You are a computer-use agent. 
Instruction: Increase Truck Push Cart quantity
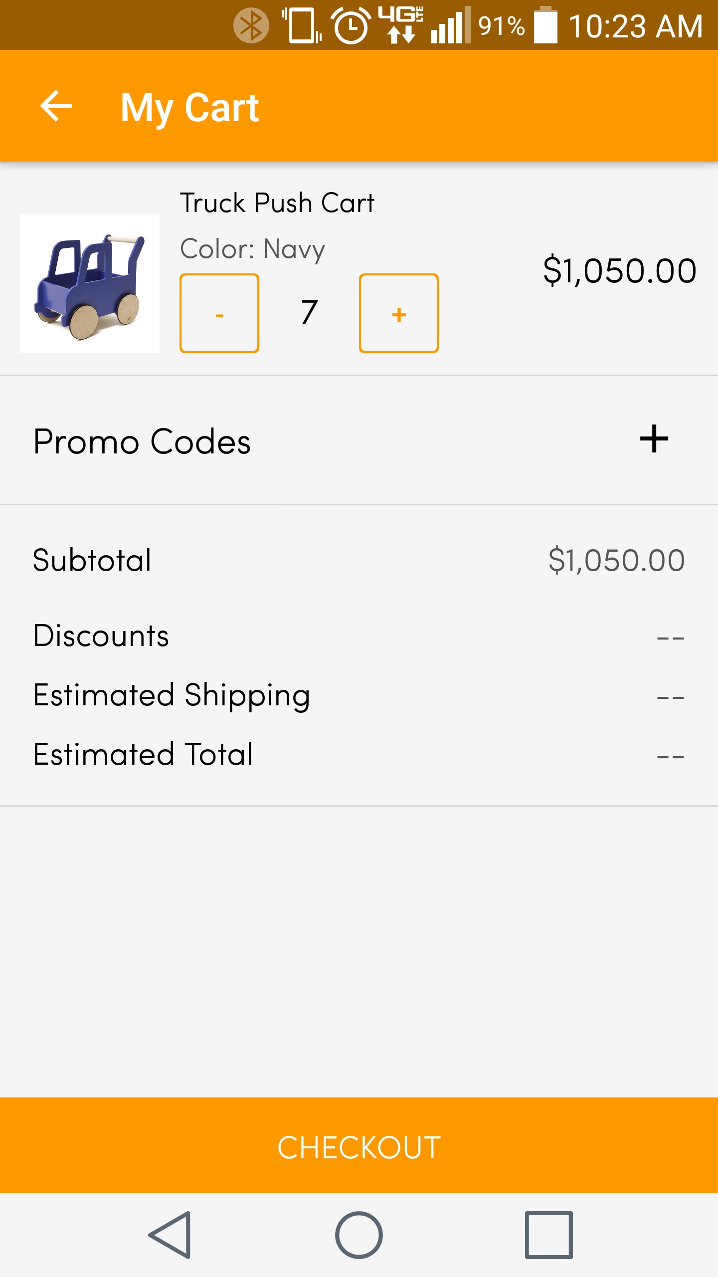point(399,313)
